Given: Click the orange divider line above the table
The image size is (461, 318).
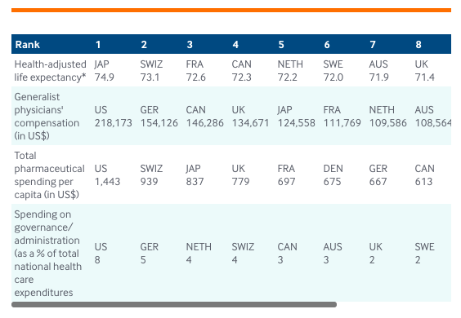Looking at the screenshot, I should pos(231,11).
